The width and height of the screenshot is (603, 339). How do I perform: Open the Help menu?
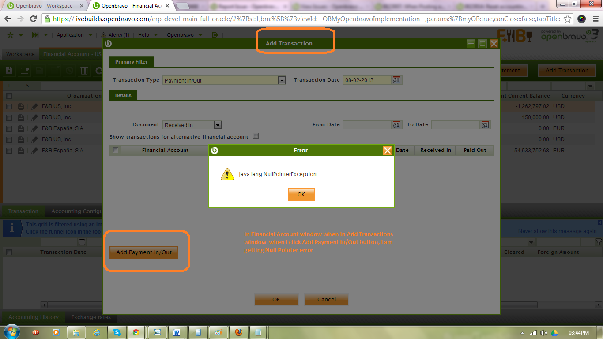point(147,35)
